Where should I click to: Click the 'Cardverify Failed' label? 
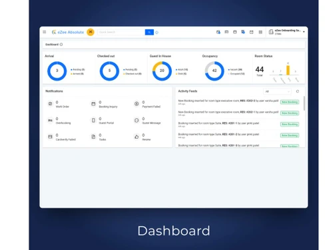tap(66, 139)
